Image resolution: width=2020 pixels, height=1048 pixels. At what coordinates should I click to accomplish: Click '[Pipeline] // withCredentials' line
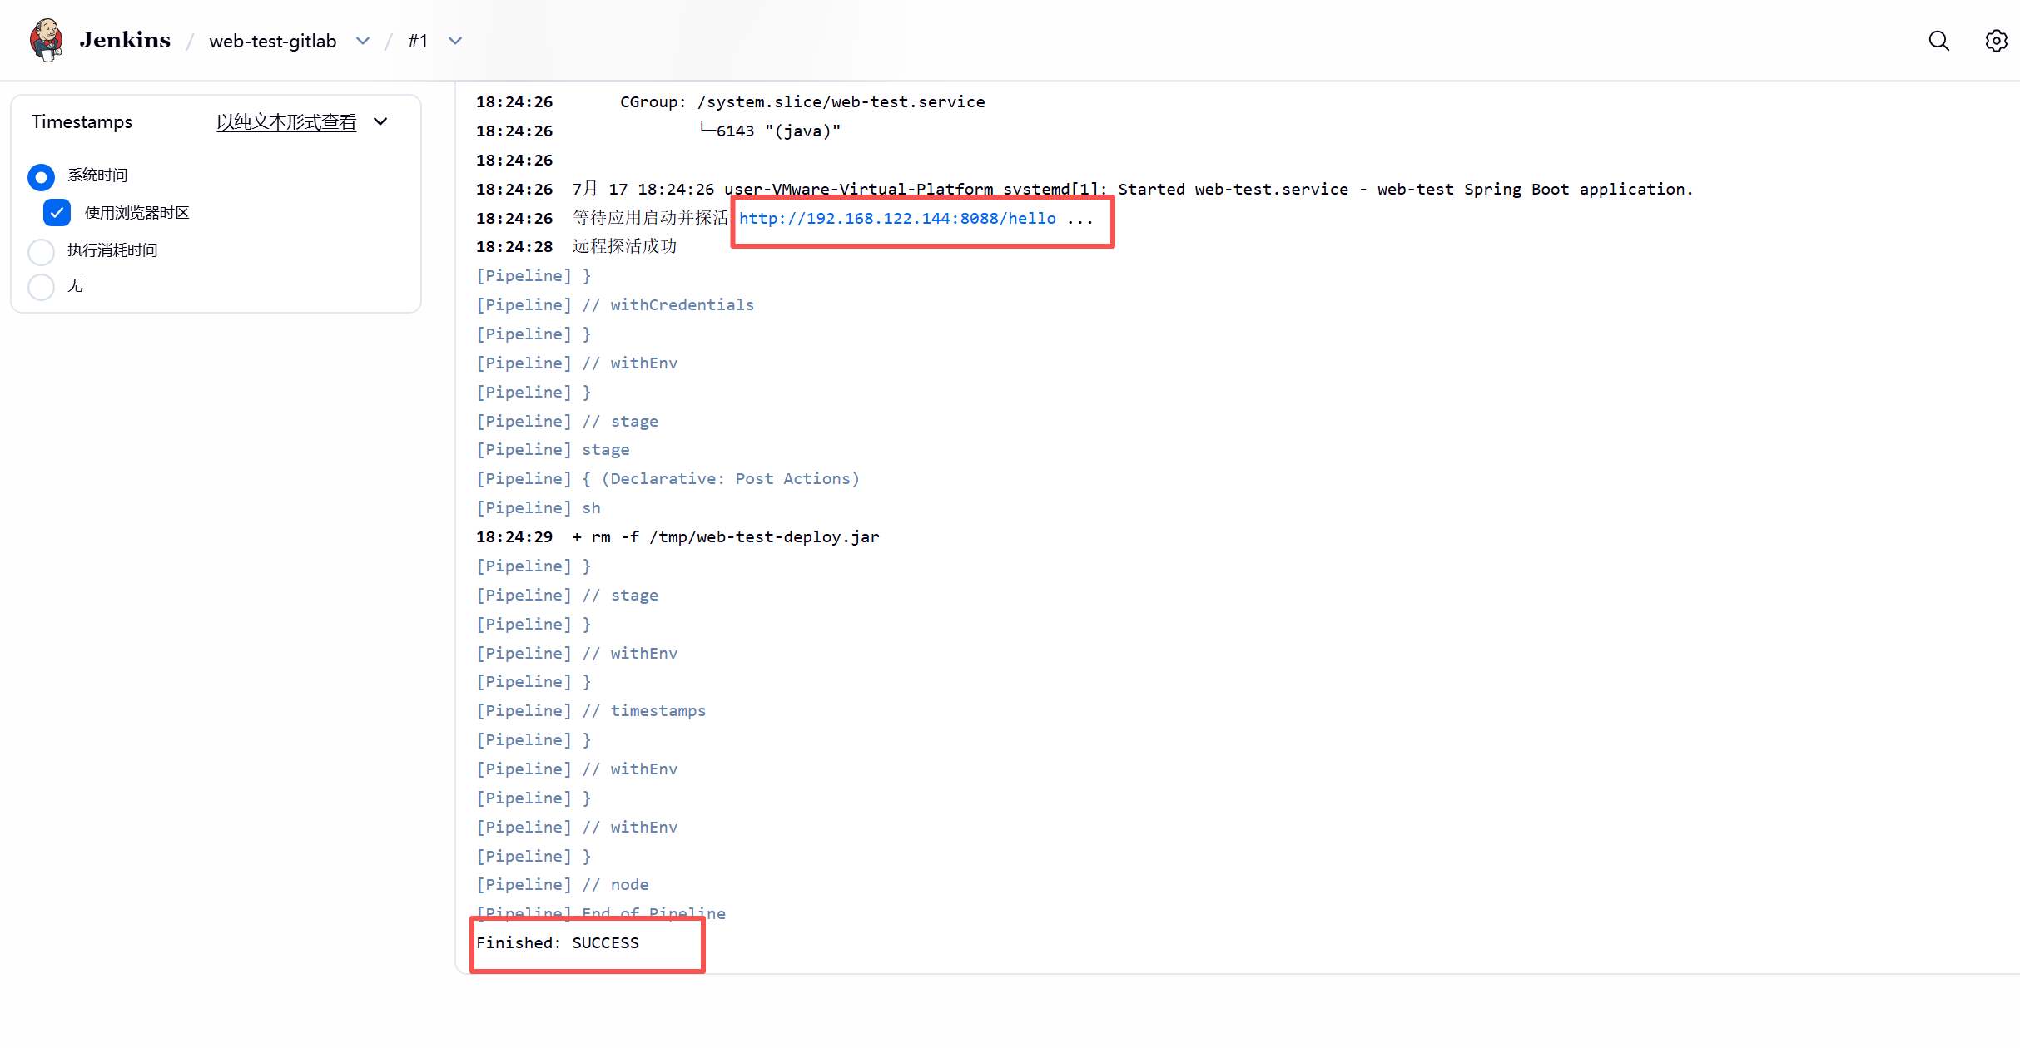point(615,305)
